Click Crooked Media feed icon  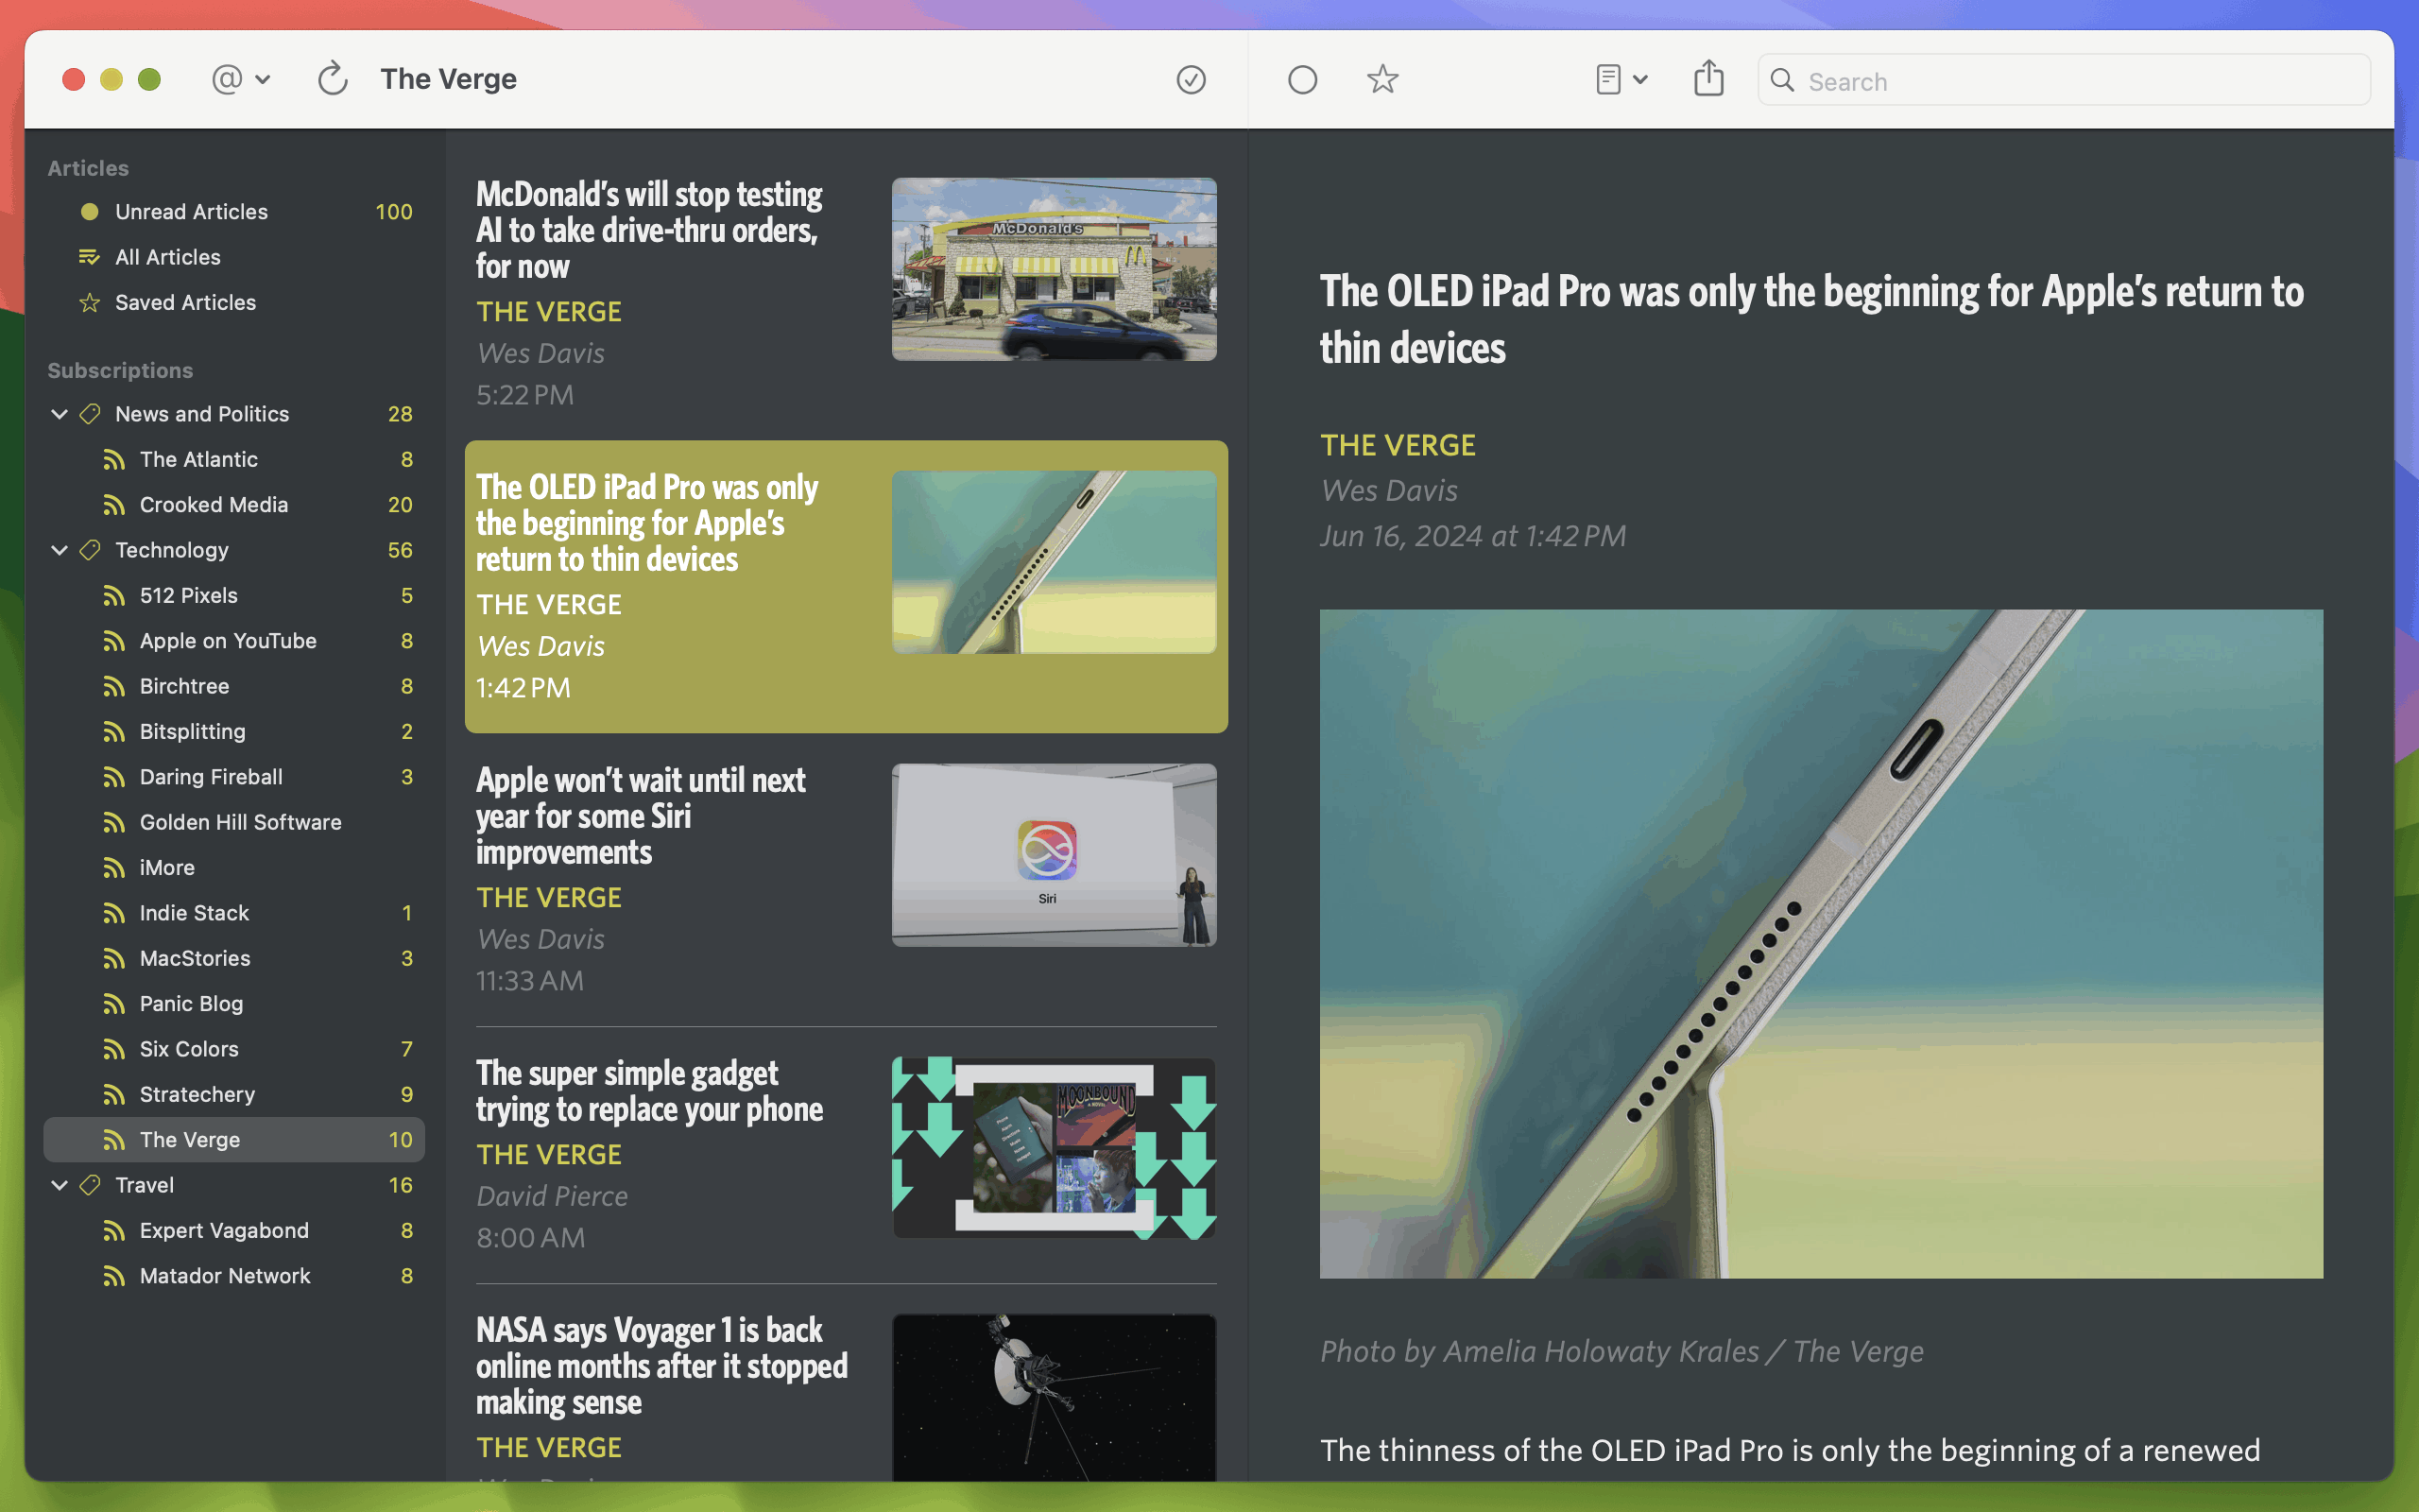click(x=114, y=505)
